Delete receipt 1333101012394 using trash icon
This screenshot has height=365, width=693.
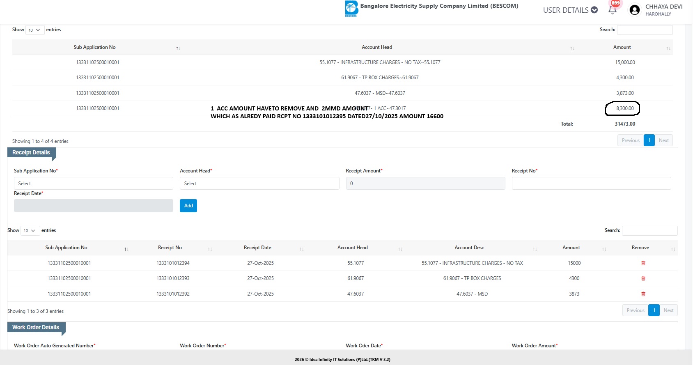643,263
